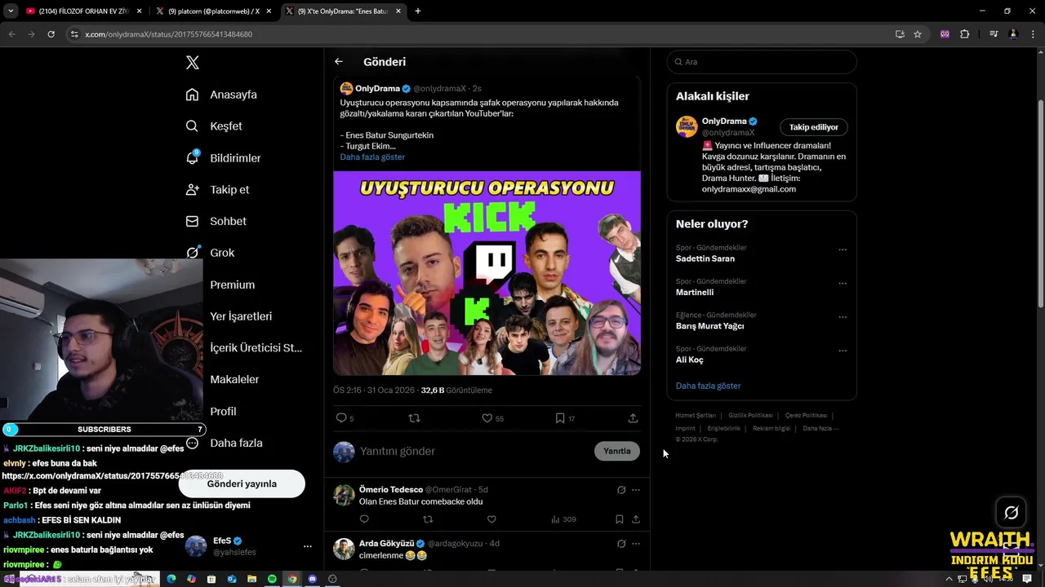Open Yer İşaretleri bookmarks
Image resolution: width=1045 pixels, height=587 pixels.
pyautogui.click(x=241, y=316)
